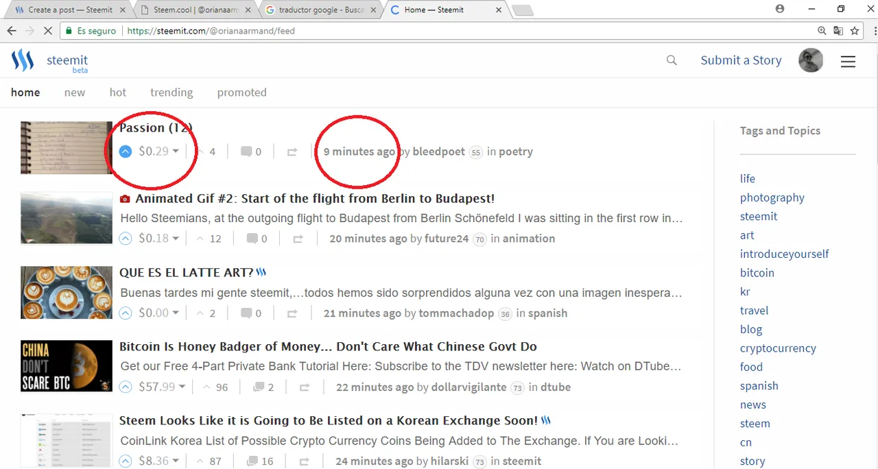Switch to the home tab
The image size is (878, 469).
click(x=25, y=92)
